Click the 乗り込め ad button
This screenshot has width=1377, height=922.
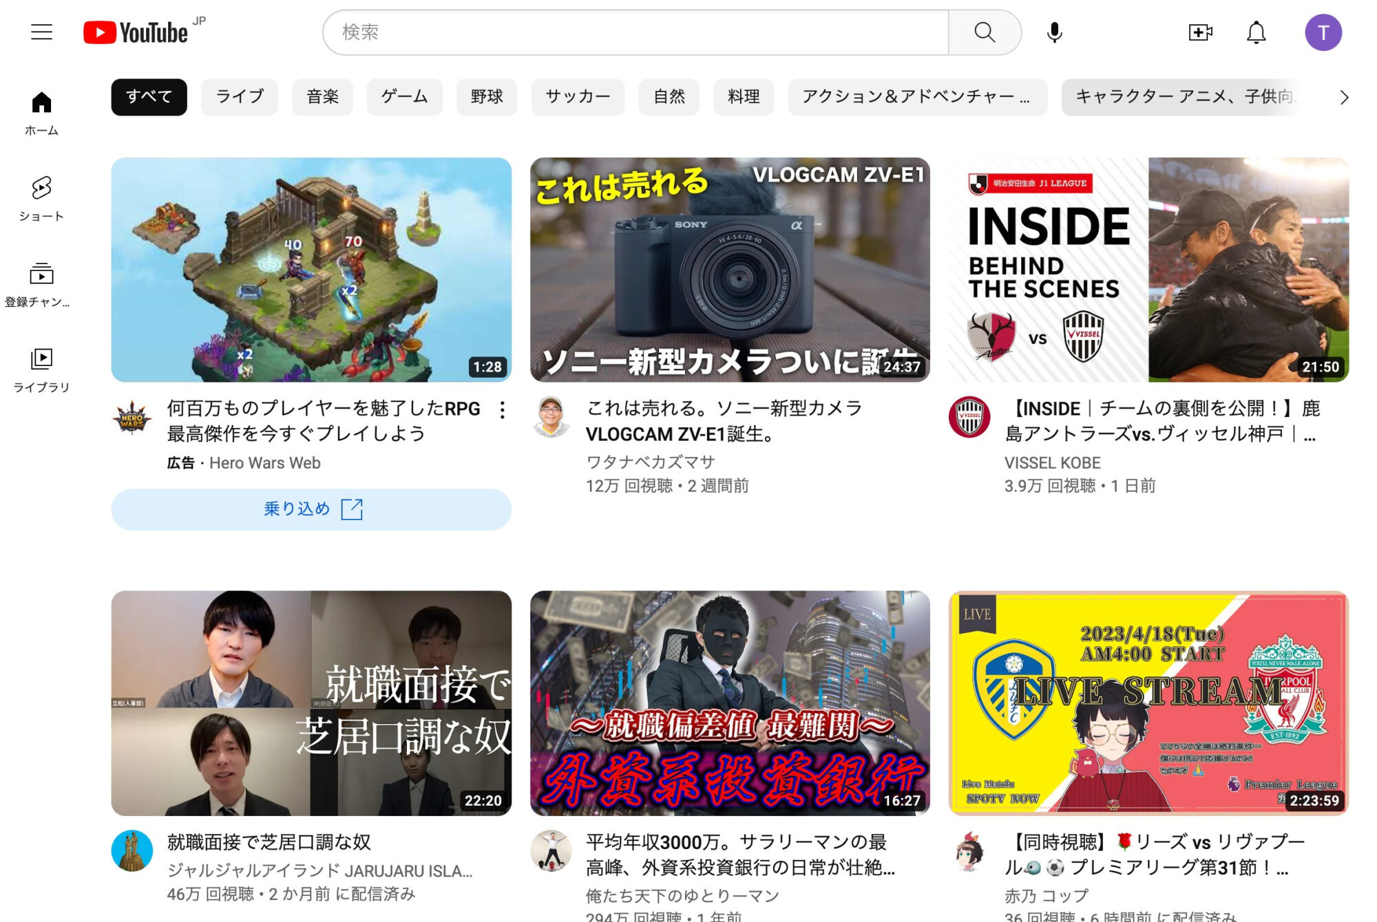coord(311,509)
